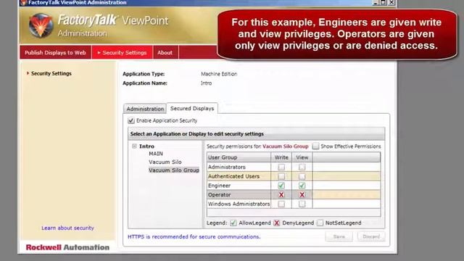Toggle Write permission for Administrators
Image resolution: width=464 pixels, height=261 pixels.
tap(281, 167)
